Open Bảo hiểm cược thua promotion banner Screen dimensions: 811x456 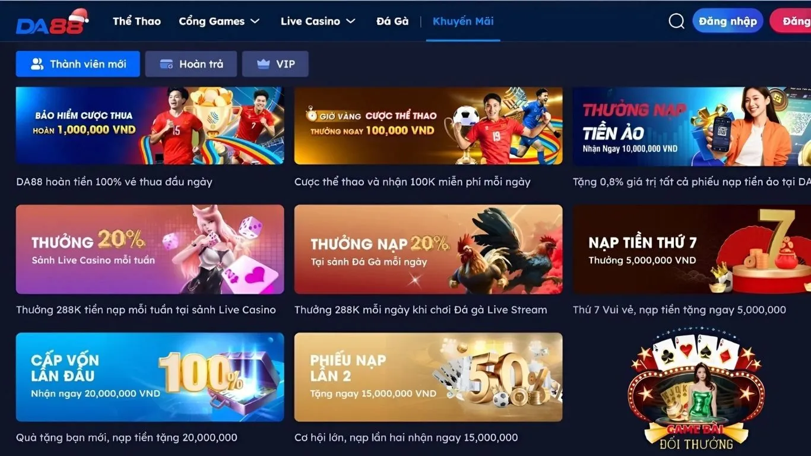click(x=150, y=126)
